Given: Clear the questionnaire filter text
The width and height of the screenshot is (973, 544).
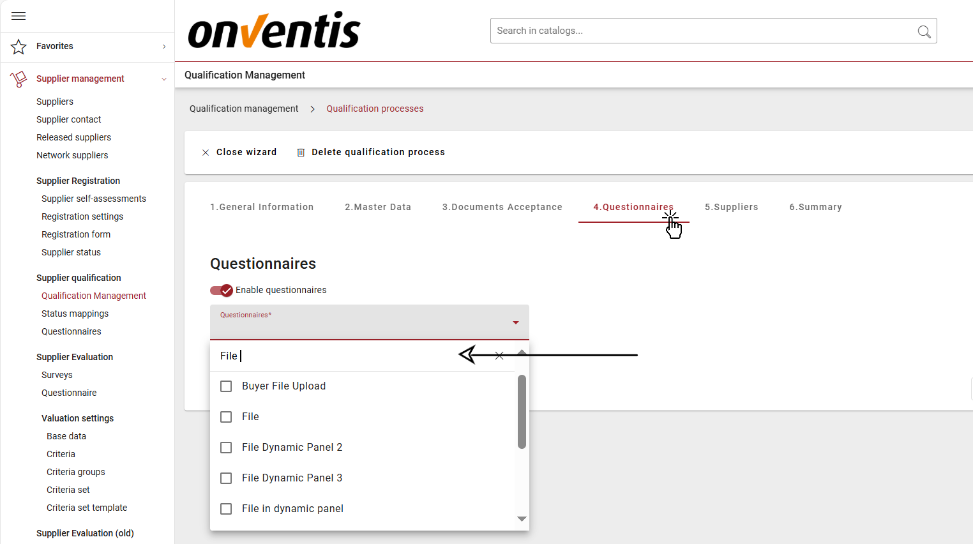Looking at the screenshot, I should point(499,356).
